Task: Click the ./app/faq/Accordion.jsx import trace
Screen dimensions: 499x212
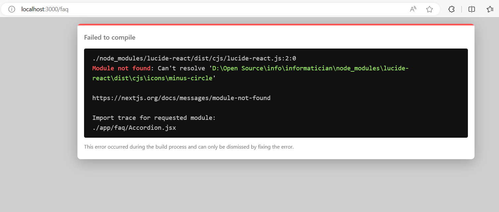Action: 134,127
